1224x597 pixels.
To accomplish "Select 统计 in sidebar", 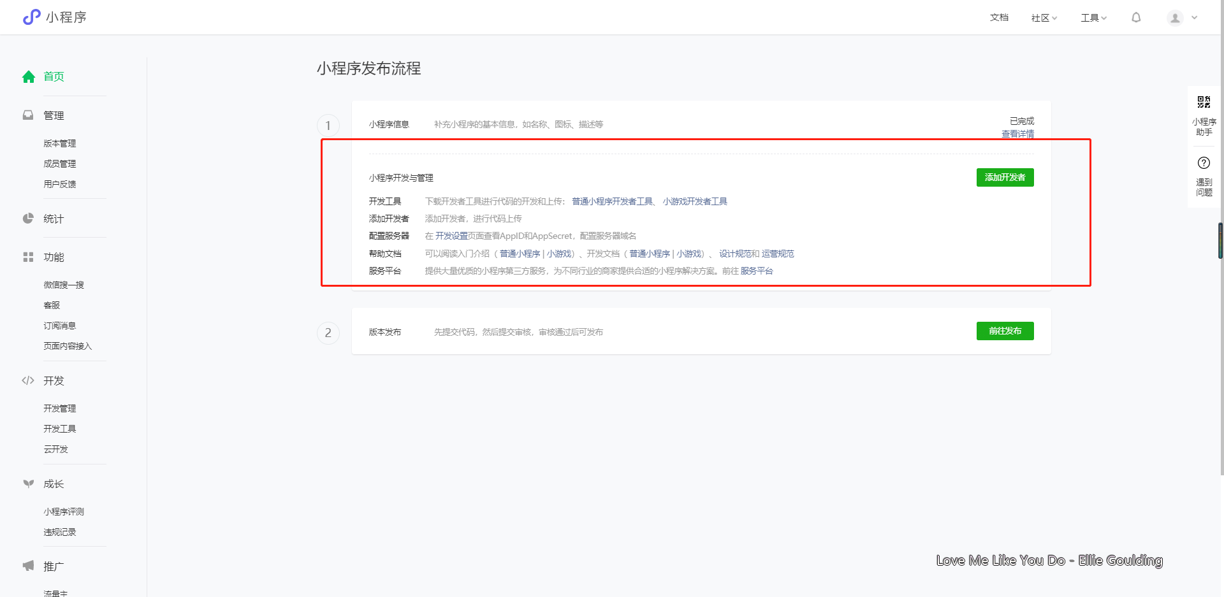I will point(54,219).
